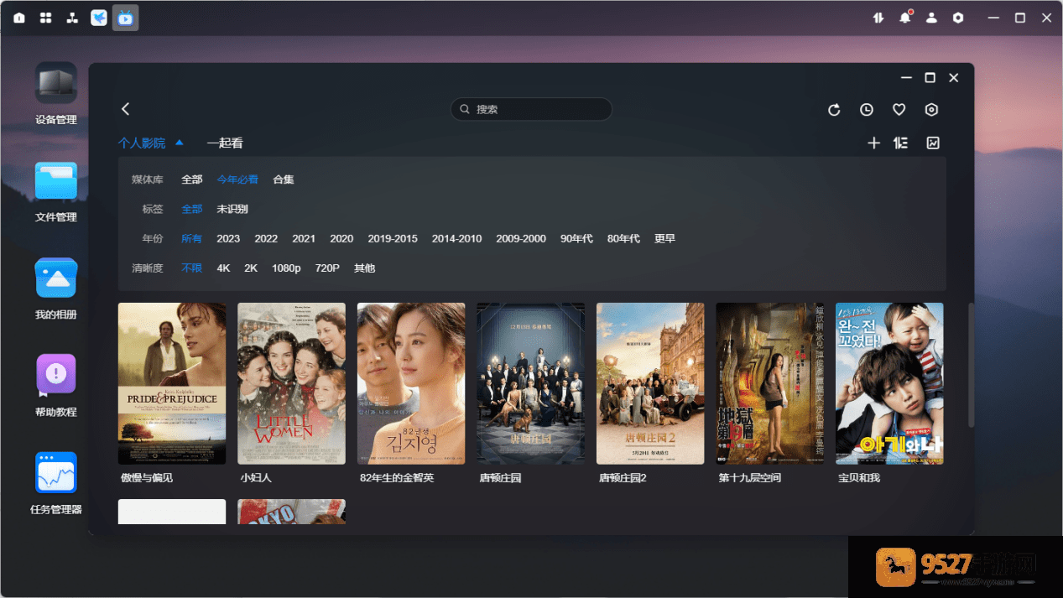Screen dimensions: 1063x598
Task: Click the 宝贝和我 title text
Action: pyautogui.click(x=859, y=478)
